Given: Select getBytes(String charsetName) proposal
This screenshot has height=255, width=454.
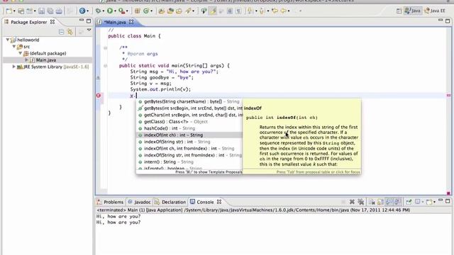Looking at the screenshot, I should tap(189, 101).
